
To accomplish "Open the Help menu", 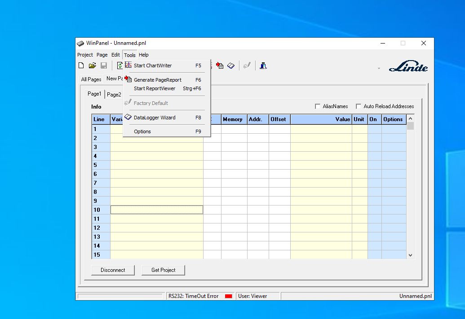I will [x=143, y=55].
